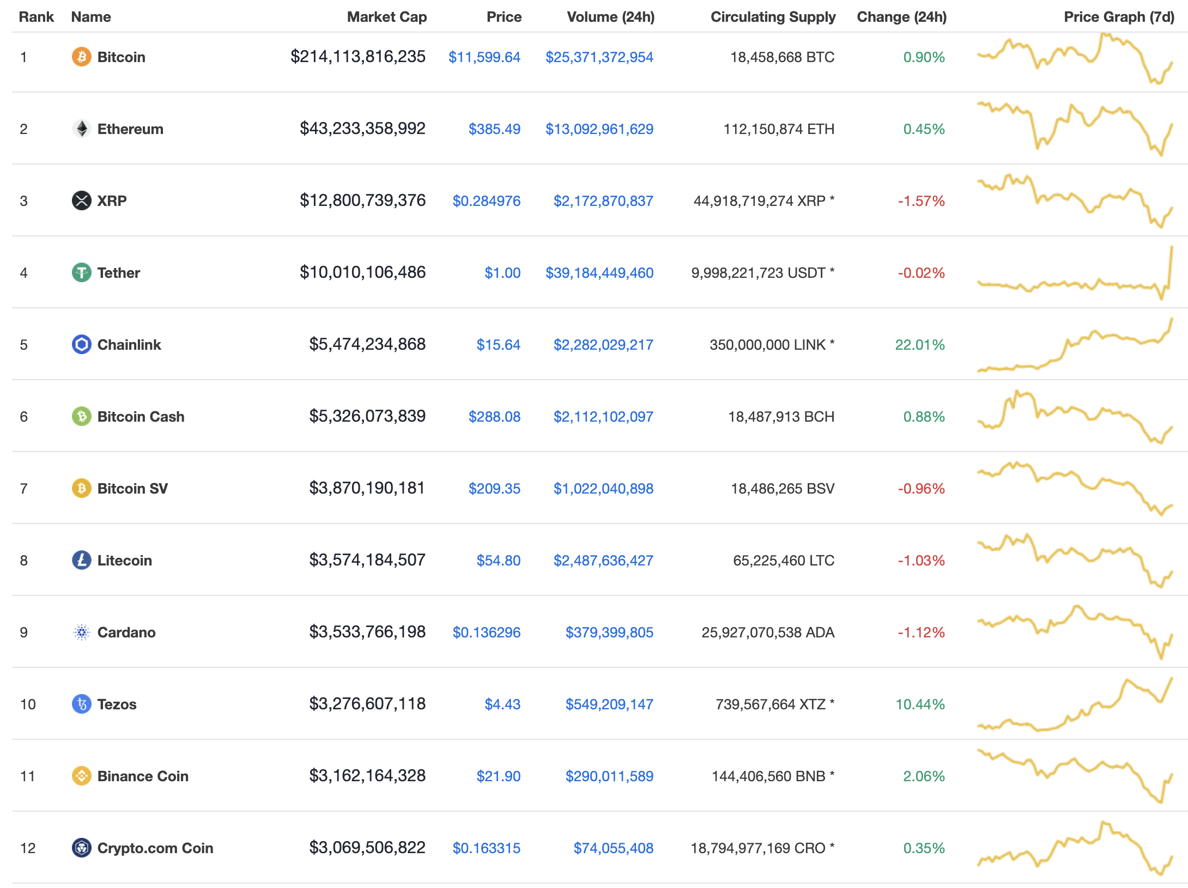Image resolution: width=1188 pixels, height=888 pixels.
Task: Open Tether 7-day price graph
Action: point(1075,272)
